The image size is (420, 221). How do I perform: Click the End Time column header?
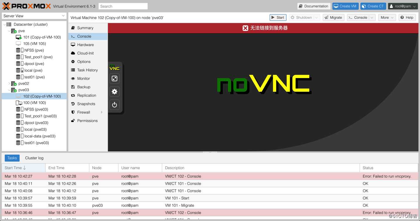(67, 168)
